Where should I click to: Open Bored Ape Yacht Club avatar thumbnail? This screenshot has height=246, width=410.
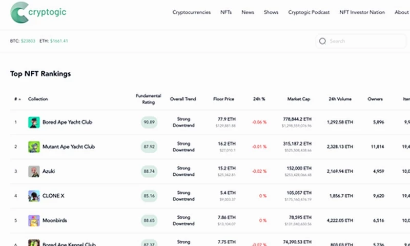tap(34, 122)
